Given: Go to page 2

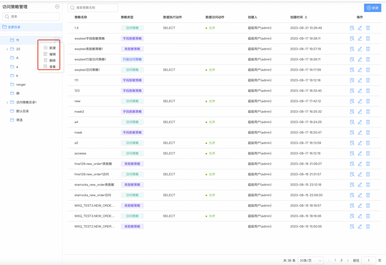Looking at the screenshot, I should pyautogui.click(x=342, y=260).
